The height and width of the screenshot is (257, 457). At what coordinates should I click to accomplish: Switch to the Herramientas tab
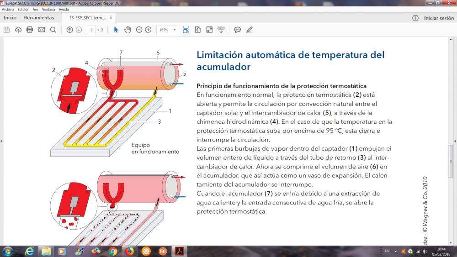point(38,18)
